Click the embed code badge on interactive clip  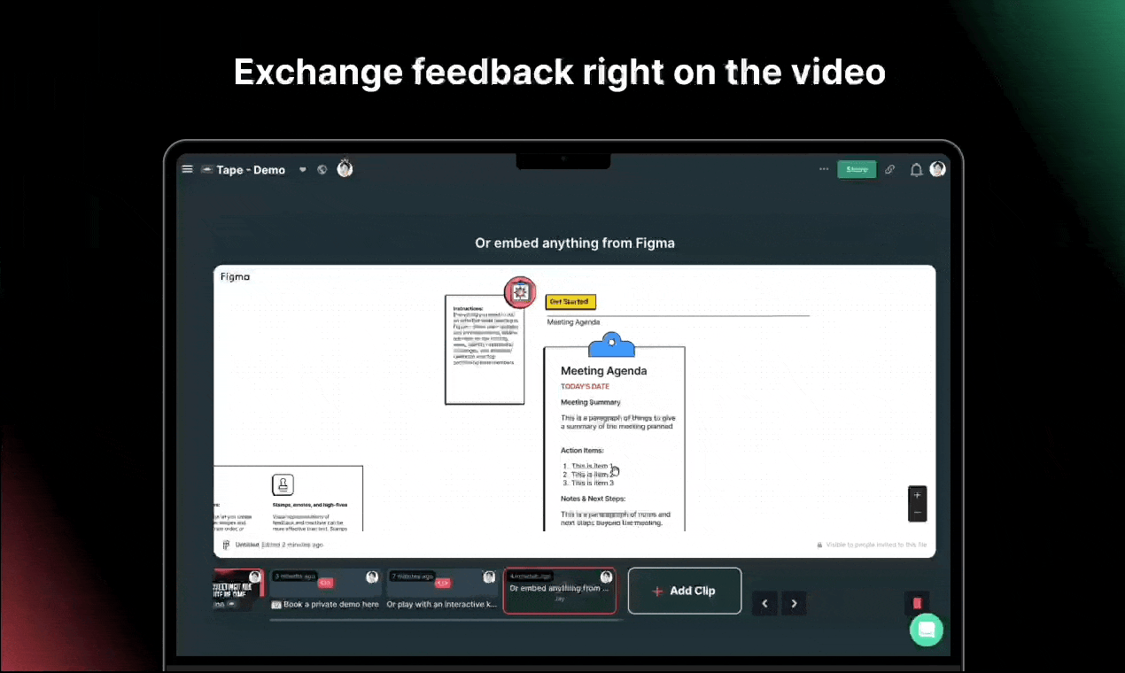pos(443,583)
